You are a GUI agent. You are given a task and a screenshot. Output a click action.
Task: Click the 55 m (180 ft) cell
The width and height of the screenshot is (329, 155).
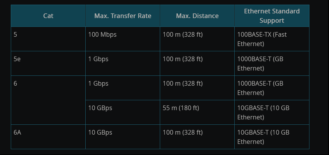tap(197, 112)
